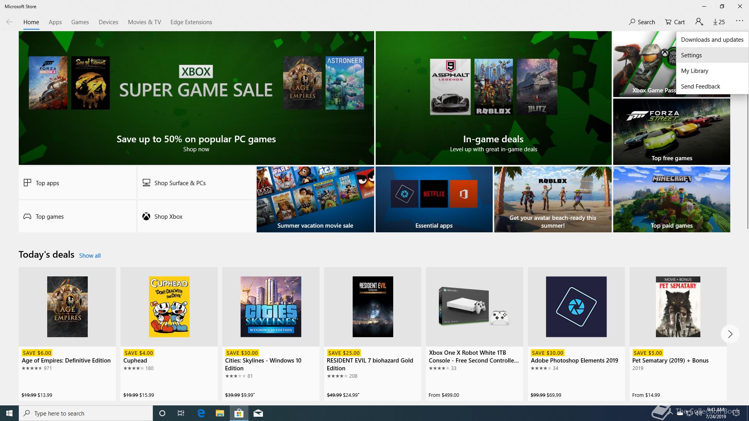The height and width of the screenshot is (421, 749).
Task: Open the Roblox avatar beach-ready tile
Action: click(x=553, y=199)
